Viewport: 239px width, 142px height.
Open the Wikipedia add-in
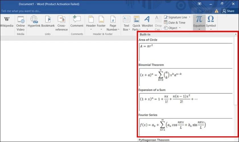7,22
